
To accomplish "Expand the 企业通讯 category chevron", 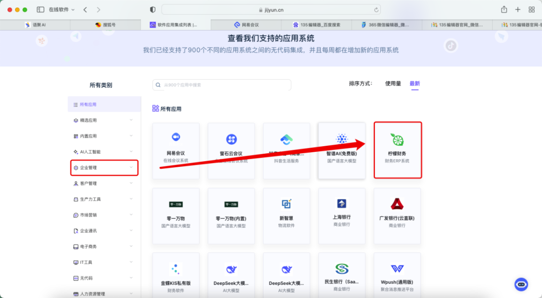I will (131, 230).
